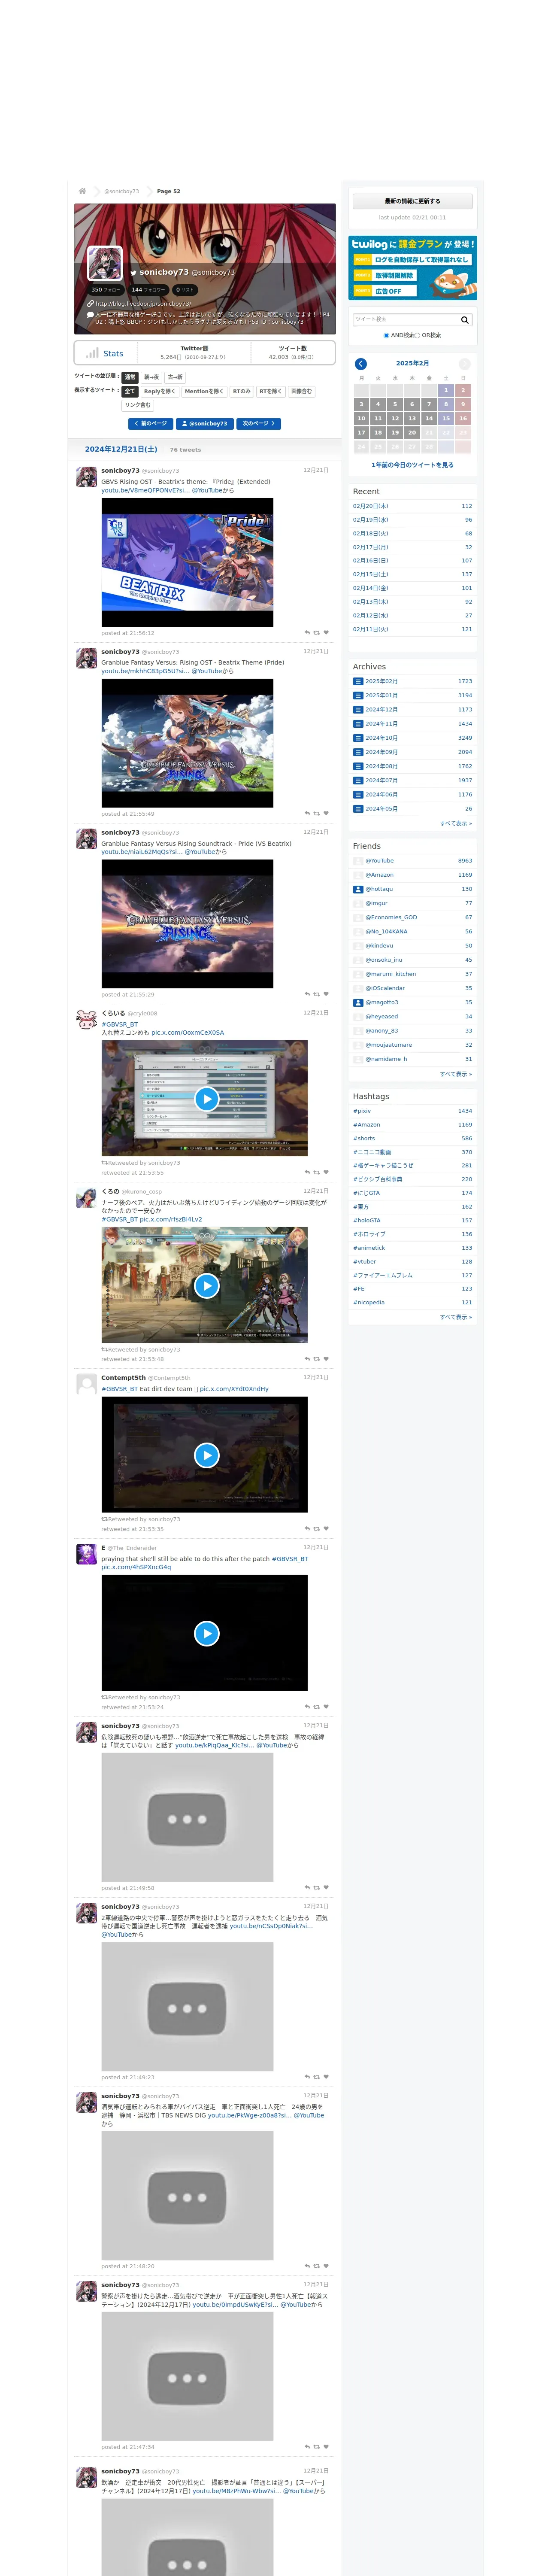Toggle the Replyを除く tweet filter
Viewport: 551px width, 2576px height.
pyautogui.click(x=159, y=391)
